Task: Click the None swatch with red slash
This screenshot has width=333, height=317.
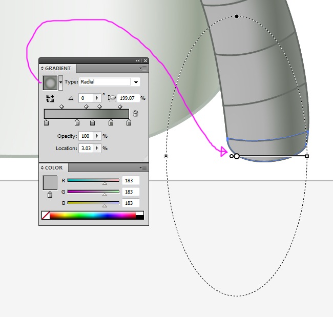Action: pyautogui.click(x=46, y=215)
